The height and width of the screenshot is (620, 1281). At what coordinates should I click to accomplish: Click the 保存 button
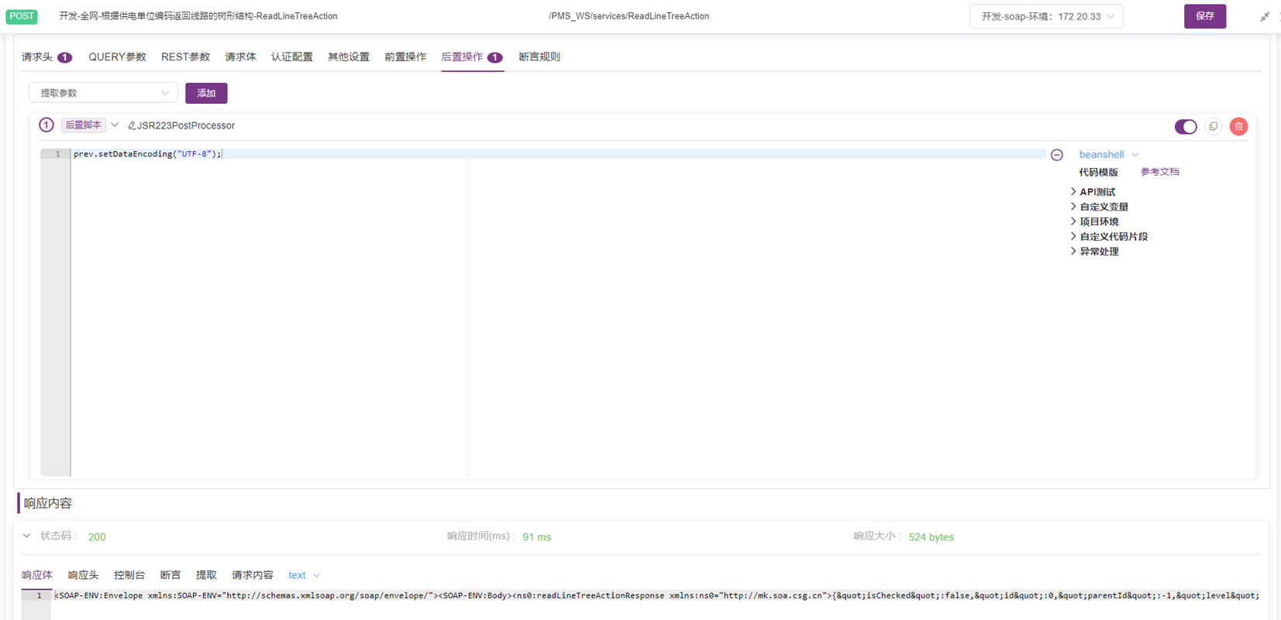pyautogui.click(x=1205, y=16)
